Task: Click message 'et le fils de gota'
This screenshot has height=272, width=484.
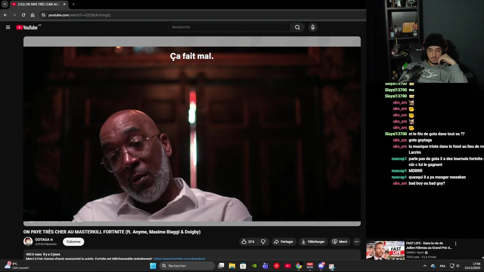Action: click(x=437, y=134)
